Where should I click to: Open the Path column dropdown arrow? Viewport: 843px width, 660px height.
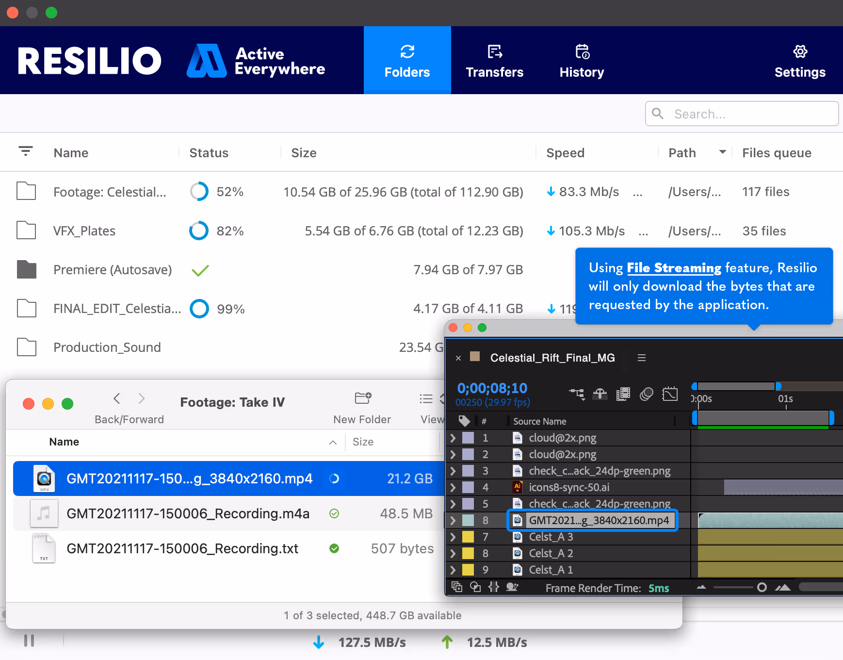tap(722, 152)
